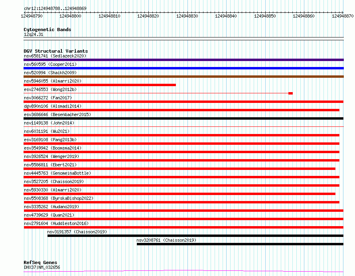Click the DGV Structural Variants track title
355x276 pixels.
click(x=56, y=51)
